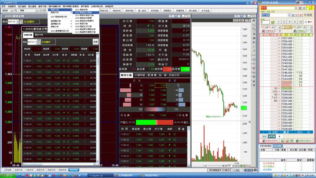Open the 設定 menu in menu bar
The height and width of the screenshot is (178, 316).
pos(4,6)
